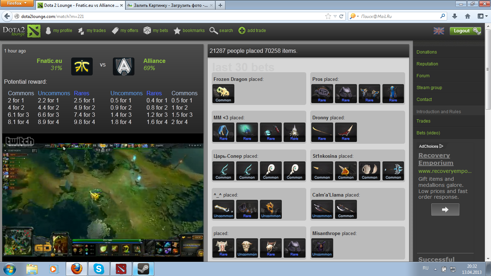Open Introduction and Rules link
491x276 pixels.
click(x=439, y=112)
